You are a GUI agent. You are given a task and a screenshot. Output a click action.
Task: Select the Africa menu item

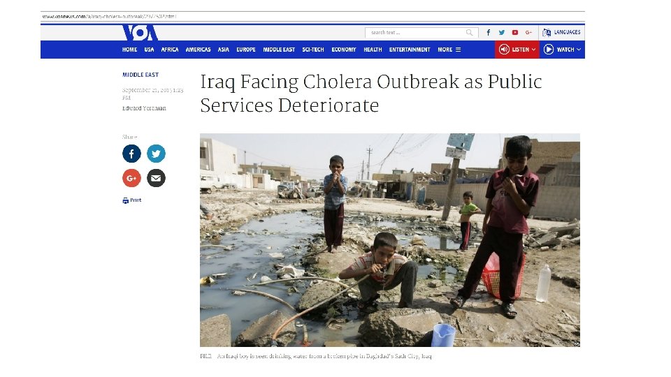pos(169,50)
